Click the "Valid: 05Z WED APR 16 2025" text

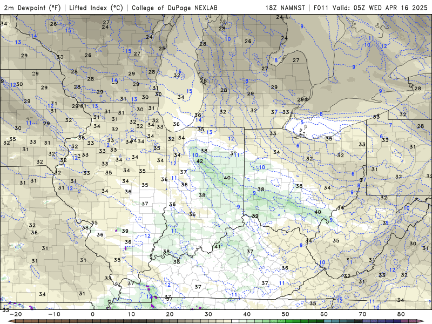click(x=380, y=8)
